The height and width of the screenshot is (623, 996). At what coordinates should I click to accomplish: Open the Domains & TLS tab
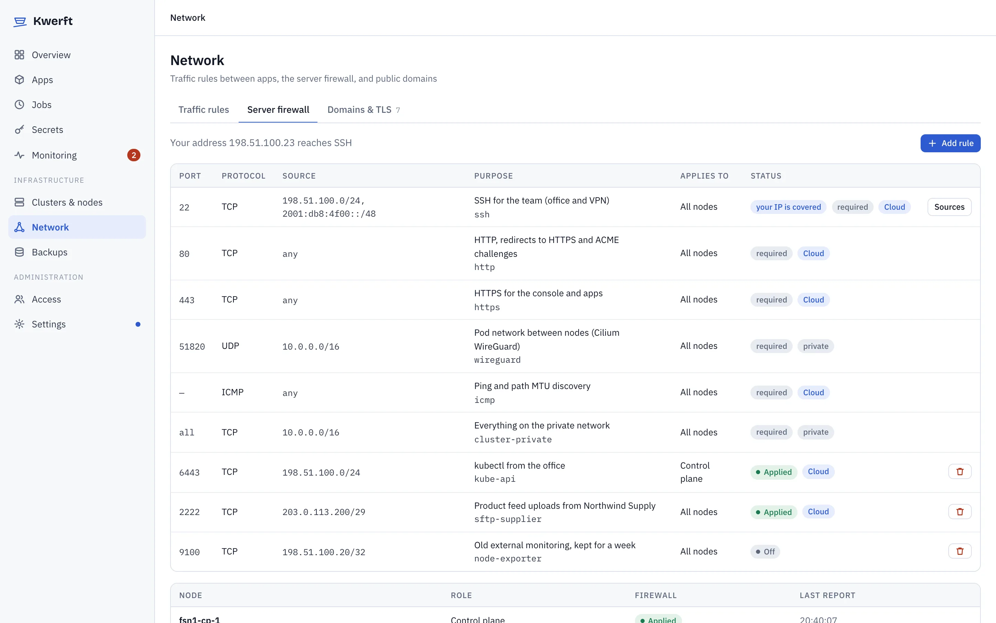363,110
